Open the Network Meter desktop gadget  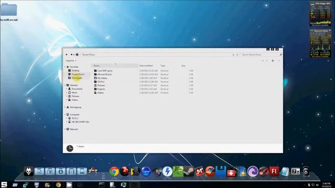click(x=320, y=43)
